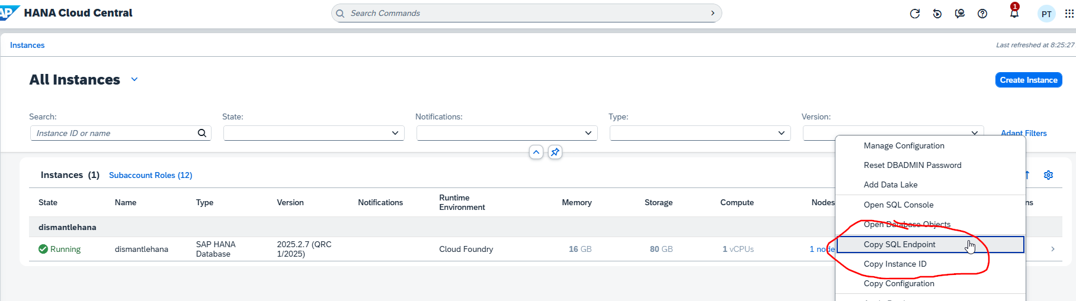The width and height of the screenshot is (1076, 301).
Task: Select Reset DBADMIN Password menu entry
Action: [x=912, y=166]
